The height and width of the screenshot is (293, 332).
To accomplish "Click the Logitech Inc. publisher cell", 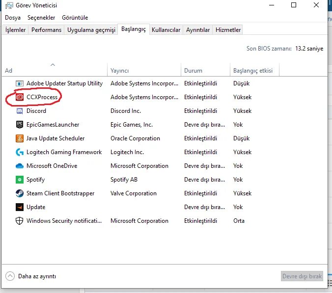I will click(x=127, y=152).
